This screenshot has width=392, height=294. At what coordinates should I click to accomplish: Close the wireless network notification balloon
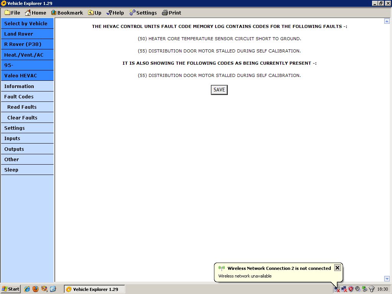(337, 268)
